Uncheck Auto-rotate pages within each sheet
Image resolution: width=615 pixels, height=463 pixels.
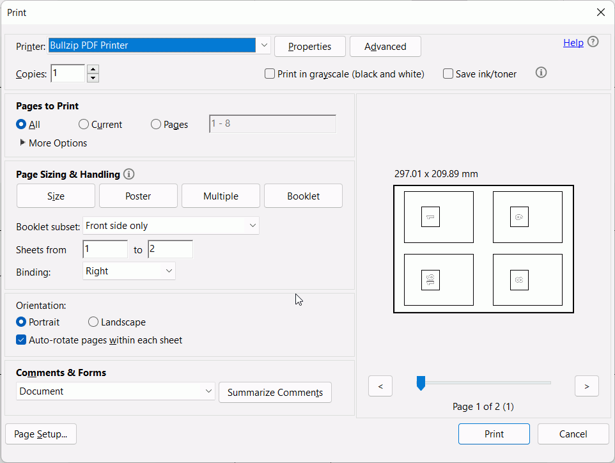coord(21,340)
